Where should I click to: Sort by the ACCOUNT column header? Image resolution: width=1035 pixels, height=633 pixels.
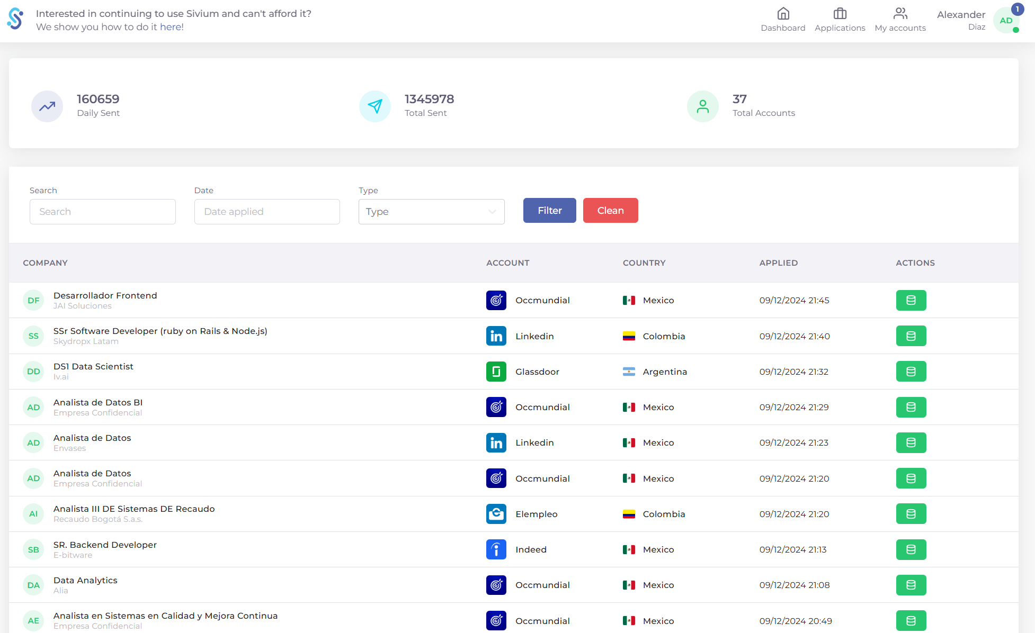(507, 263)
